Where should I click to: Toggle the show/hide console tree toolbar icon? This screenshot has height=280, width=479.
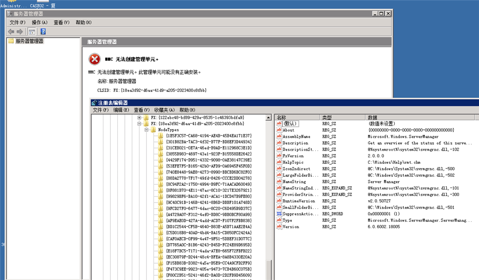coord(32,31)
